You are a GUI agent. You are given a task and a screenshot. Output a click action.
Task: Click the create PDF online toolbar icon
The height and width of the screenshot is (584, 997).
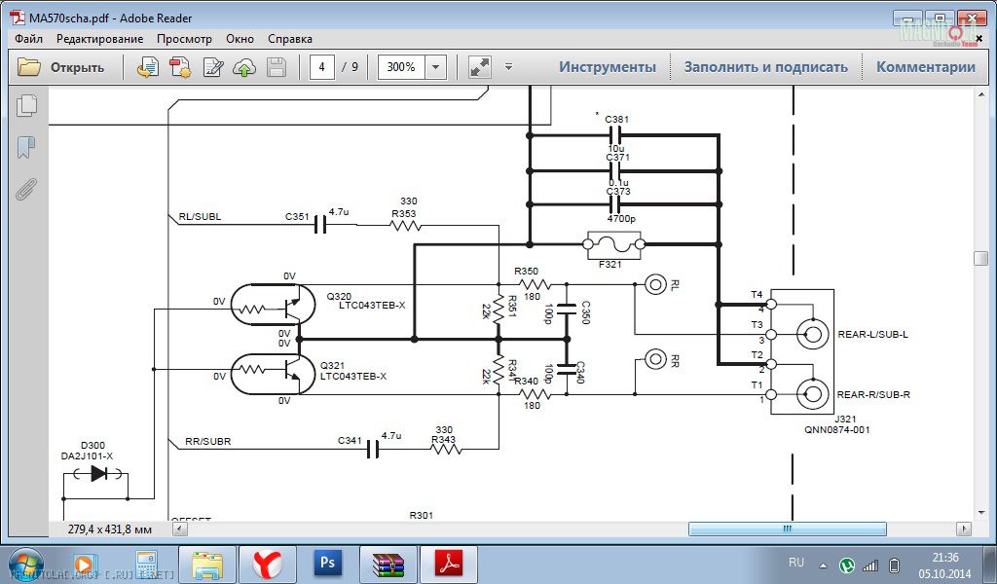(x=148, y=67)
